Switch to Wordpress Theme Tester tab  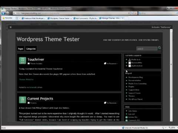pos(60,18)
